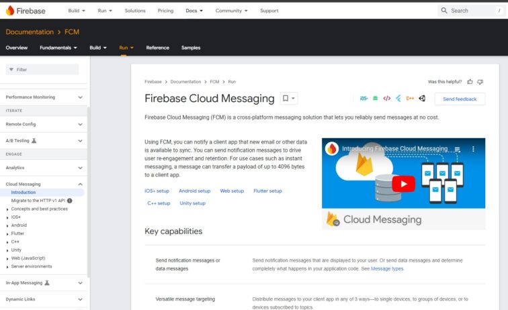Click Support in the top navigation

tap(269, 11)
